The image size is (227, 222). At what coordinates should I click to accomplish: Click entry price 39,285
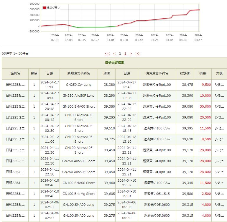point(109,117)
